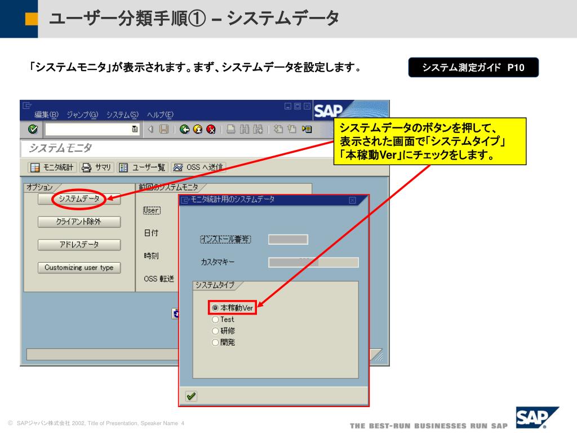Click the green Back arrow icon
Image resolution: width=577 pixels, height=433 pixels.
tap(184, 129)
